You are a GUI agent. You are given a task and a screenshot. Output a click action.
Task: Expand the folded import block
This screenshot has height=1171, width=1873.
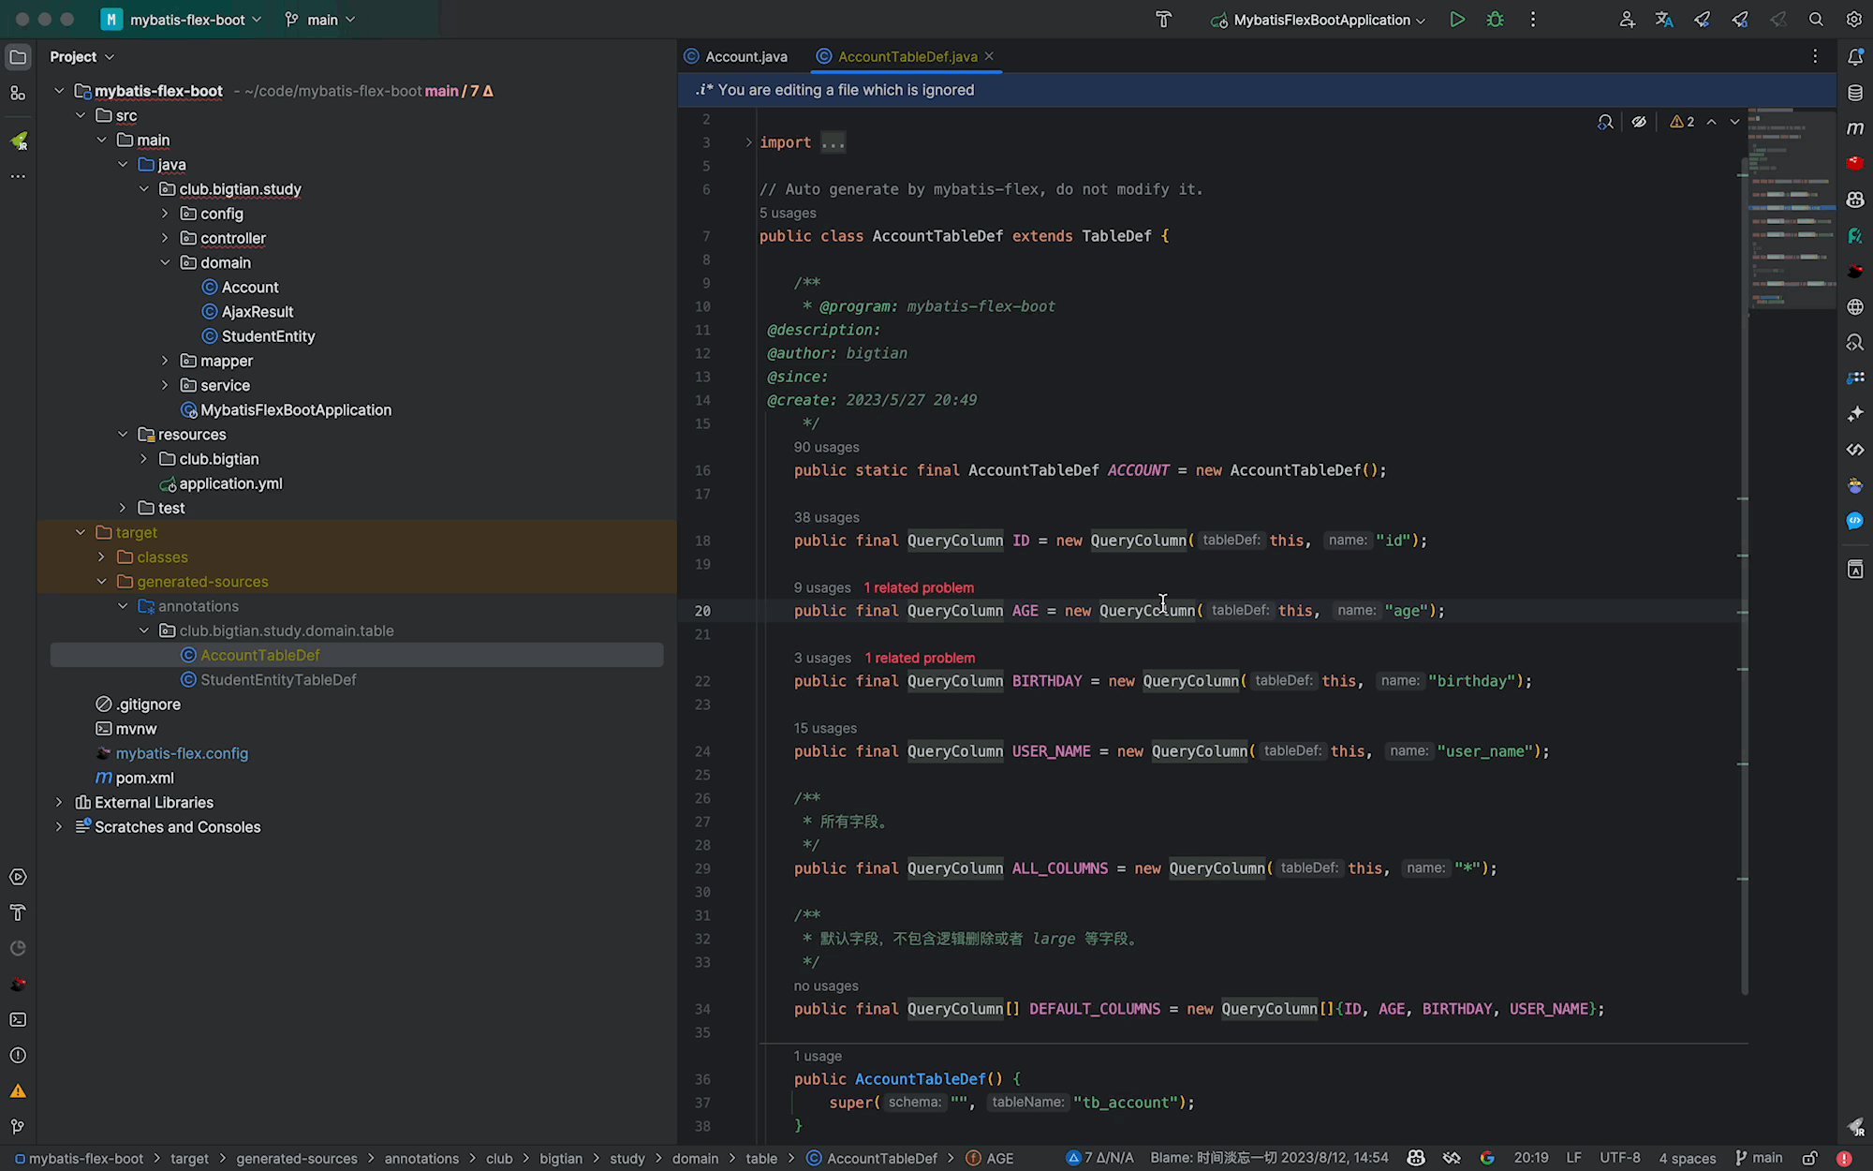tap(748, 142)
